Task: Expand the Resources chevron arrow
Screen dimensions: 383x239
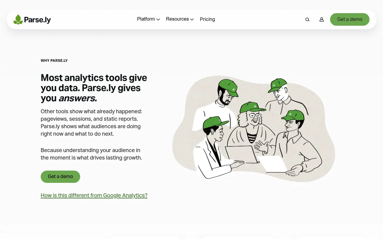Action: (192, 19)
